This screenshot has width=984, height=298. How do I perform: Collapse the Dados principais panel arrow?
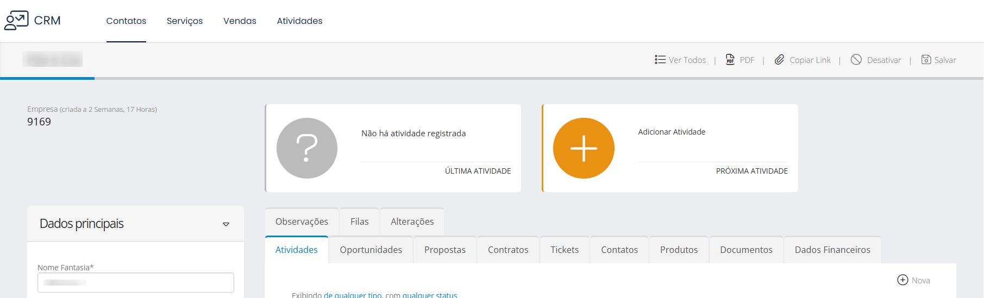(226, 224)
